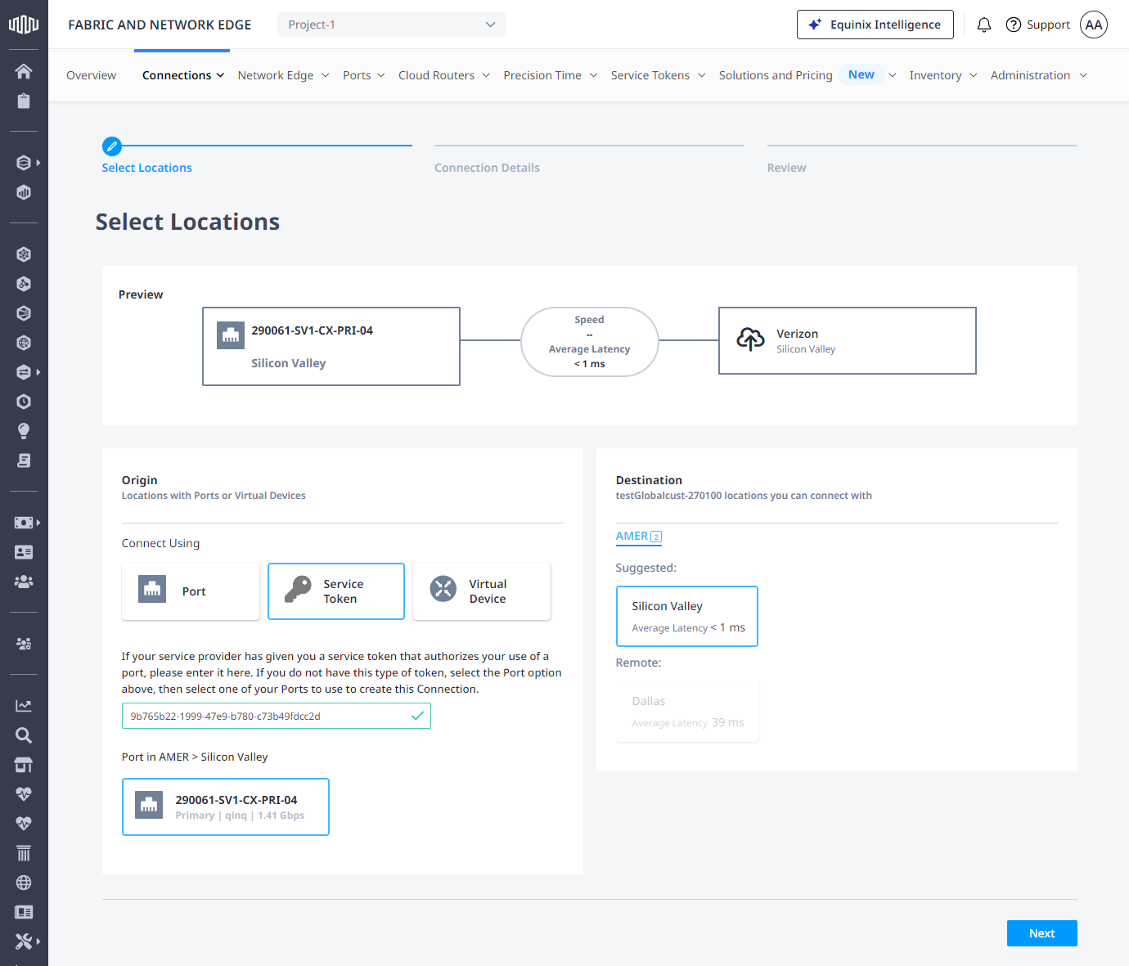Open the storefront marketplace sidebar icon

click(24, 765)
